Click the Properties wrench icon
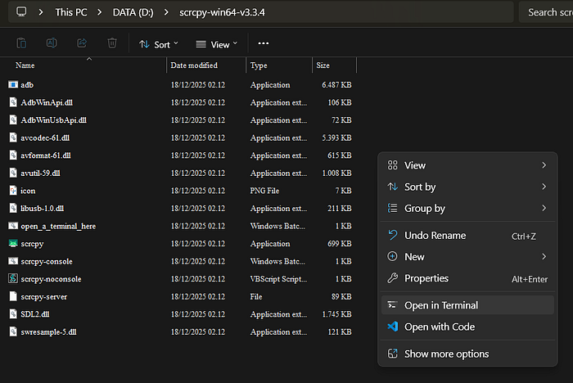Viewport: 573px width, 383px height. pos(392,278)
